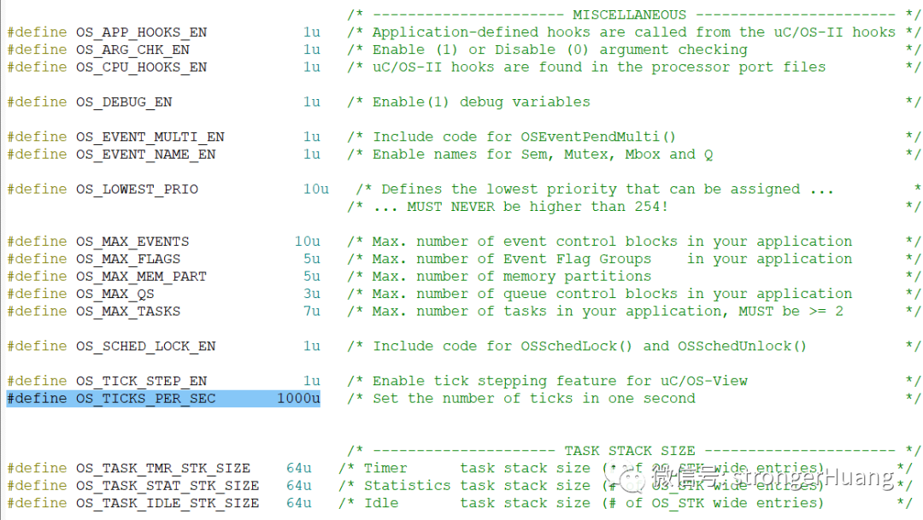Click the OS_TASK_IDLE_STK_SIZE identifier
The height and width of the screenshot is (520, 923).
167,503
